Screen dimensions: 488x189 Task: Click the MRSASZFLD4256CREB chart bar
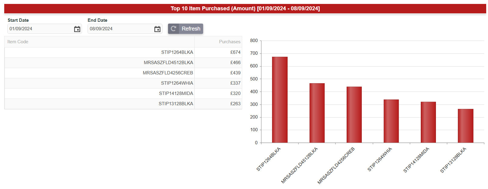[354, 115]
